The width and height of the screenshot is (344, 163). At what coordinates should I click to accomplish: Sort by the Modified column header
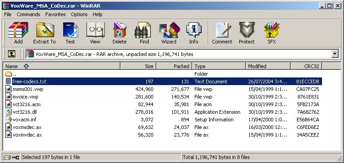coord(268,66)
